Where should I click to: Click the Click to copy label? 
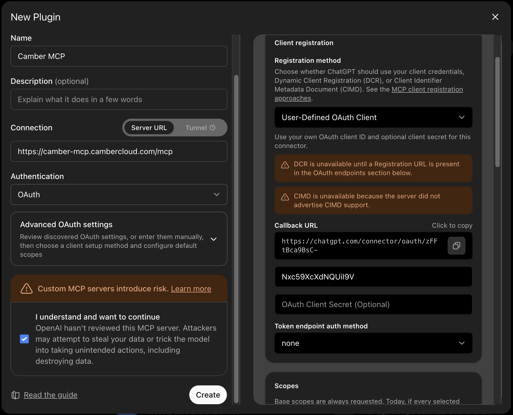pos(452,225)
